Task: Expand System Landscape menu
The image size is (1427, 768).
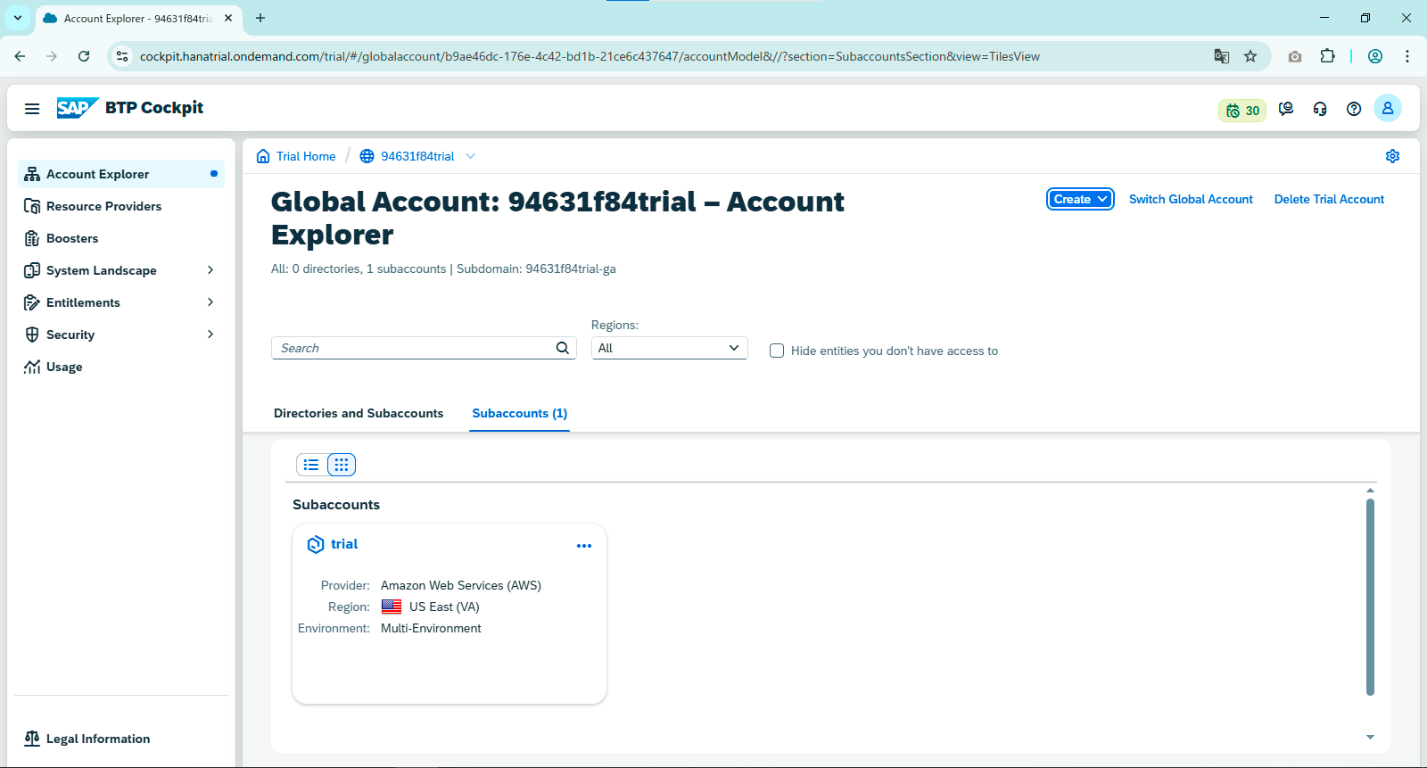Action: (210, 270)
